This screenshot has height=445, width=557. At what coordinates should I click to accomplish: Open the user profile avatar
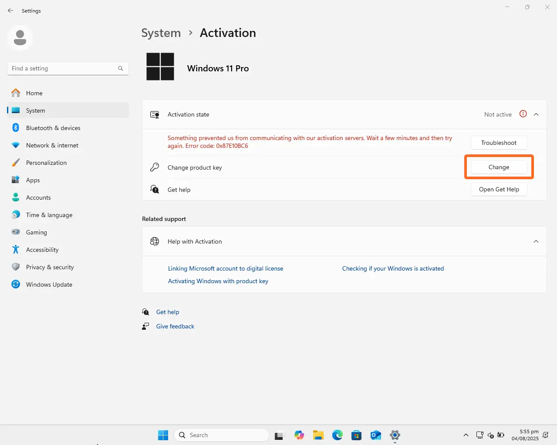coord(20,38)
